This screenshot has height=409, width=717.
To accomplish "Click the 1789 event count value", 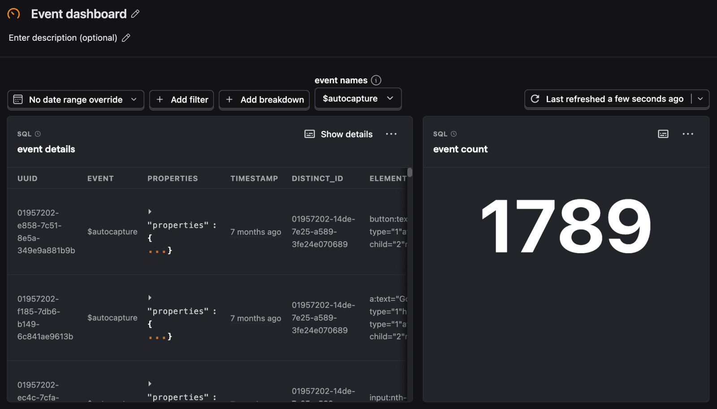I will (566, 226).
